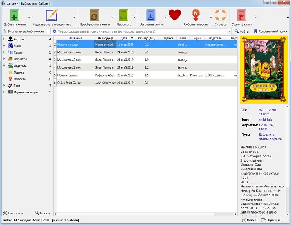Select the book М. Шкетан. 2 том
The height and width of the screenshot is (225, 291).
69,60
